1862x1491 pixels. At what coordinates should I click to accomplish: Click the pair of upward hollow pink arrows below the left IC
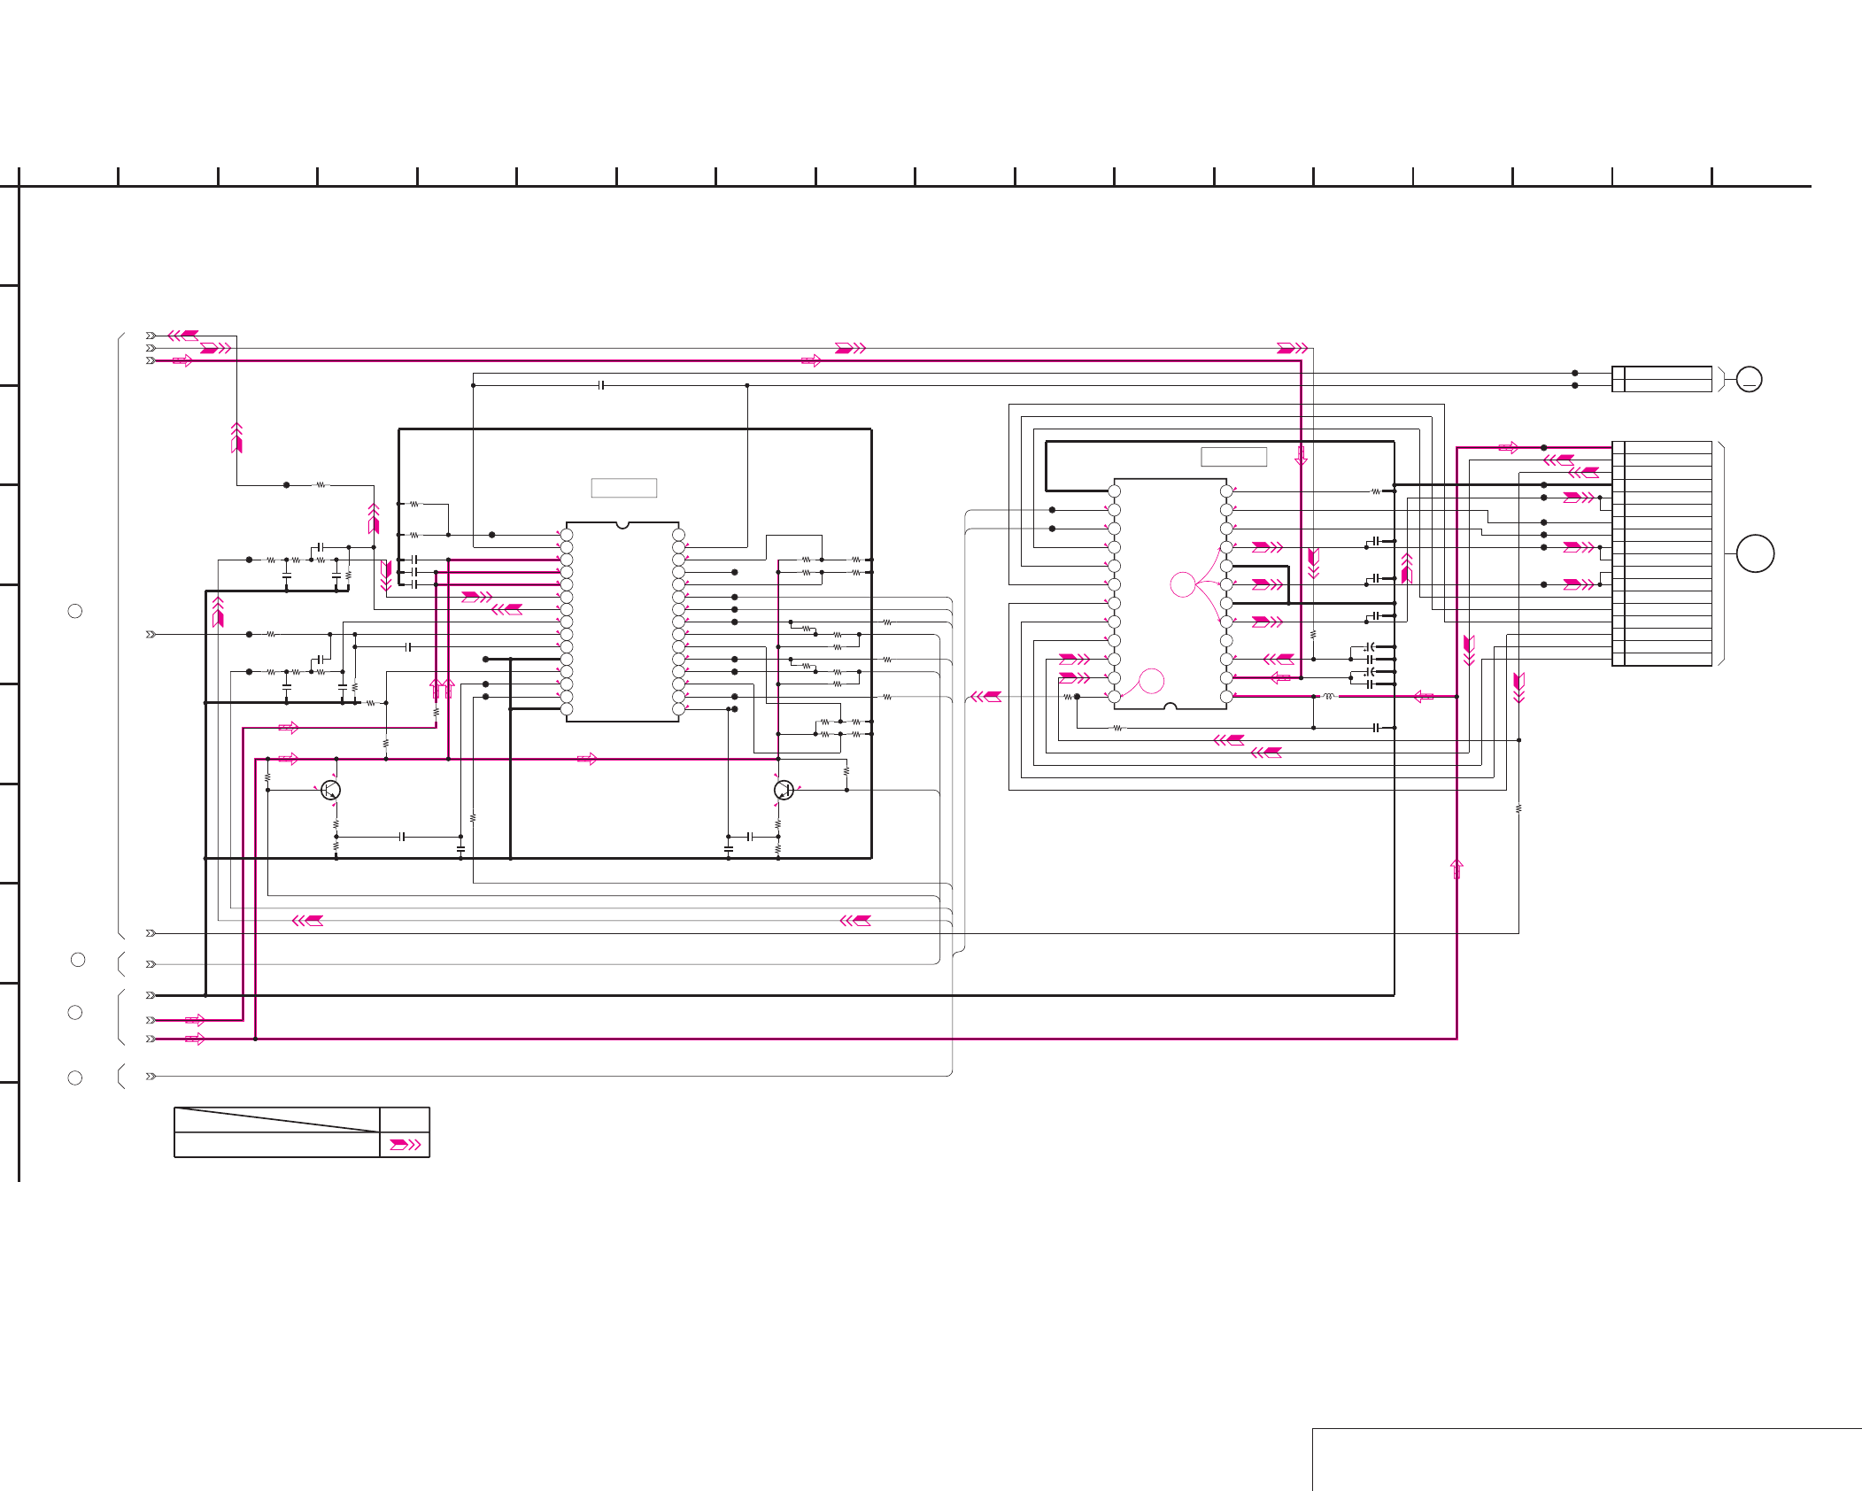coord(442,688)
